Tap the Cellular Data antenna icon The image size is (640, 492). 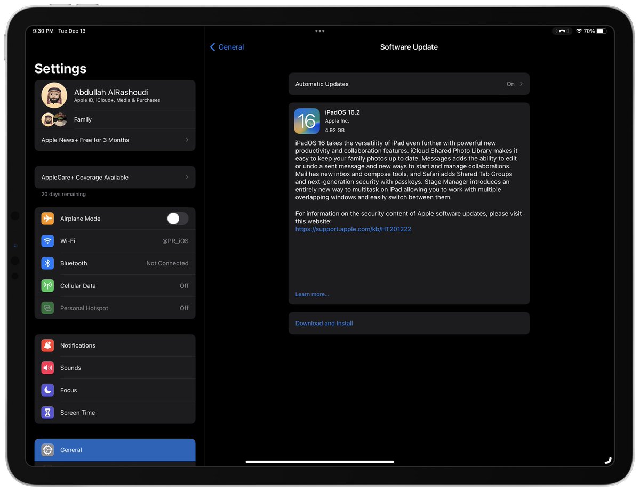[47, 286]
